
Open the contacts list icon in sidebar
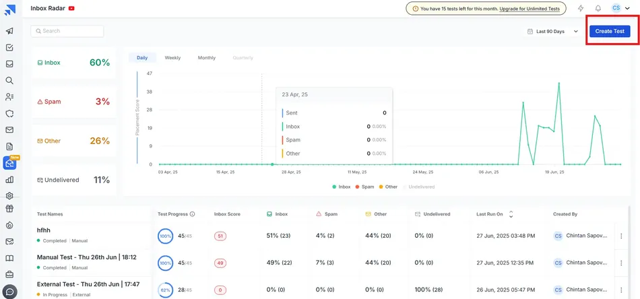(x=9, y=97)
